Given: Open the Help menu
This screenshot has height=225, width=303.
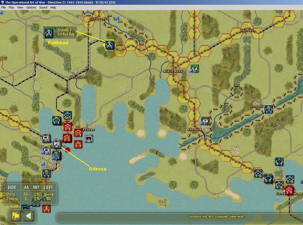Looking at the screenshot, I should [x=53, y=7].
